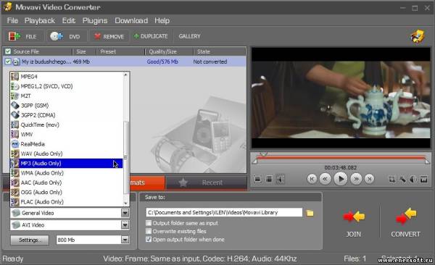Expand the General Video dropdown arrow
This screenshot has height=265, width=435.
point(125,213)
